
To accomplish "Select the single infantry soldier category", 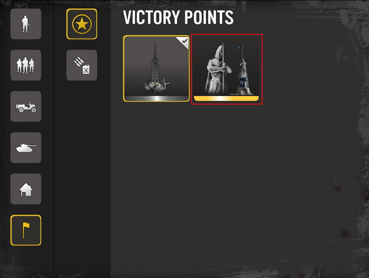I will [x=26, y=24].
